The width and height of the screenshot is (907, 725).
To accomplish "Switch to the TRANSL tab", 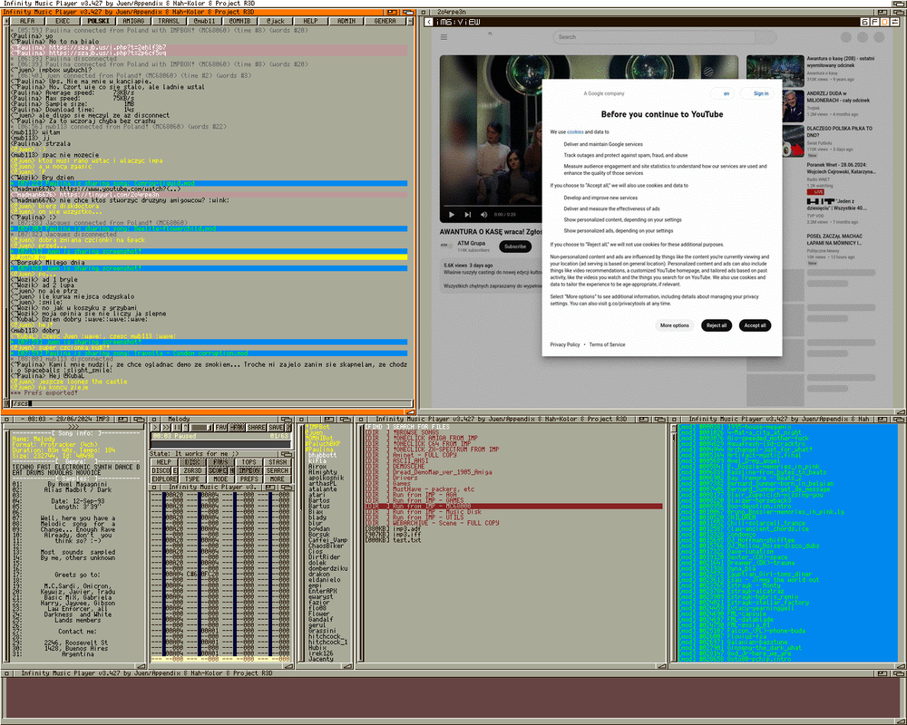I will (x=169, y=21).
